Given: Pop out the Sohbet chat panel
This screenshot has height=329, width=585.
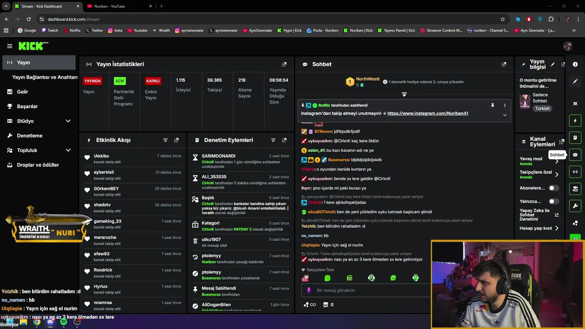Looking at the screenshot, I should coord(504,64).
